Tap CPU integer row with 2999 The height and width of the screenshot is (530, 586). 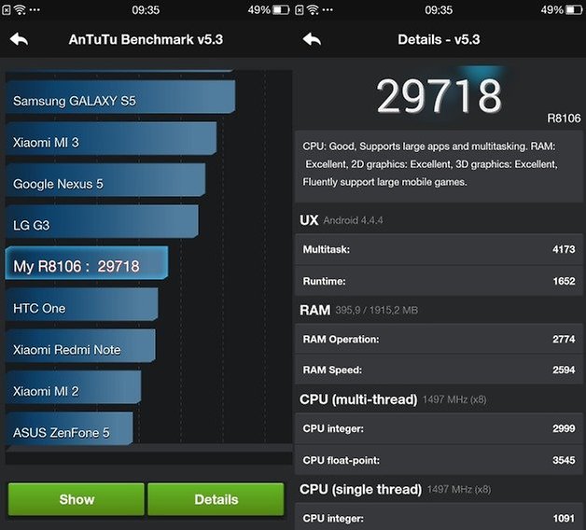point(439,428)
